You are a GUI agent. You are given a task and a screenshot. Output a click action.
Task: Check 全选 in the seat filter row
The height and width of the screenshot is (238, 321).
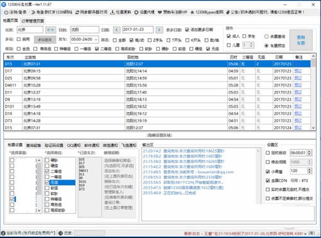pyautogui.click(x=19, y=49)
